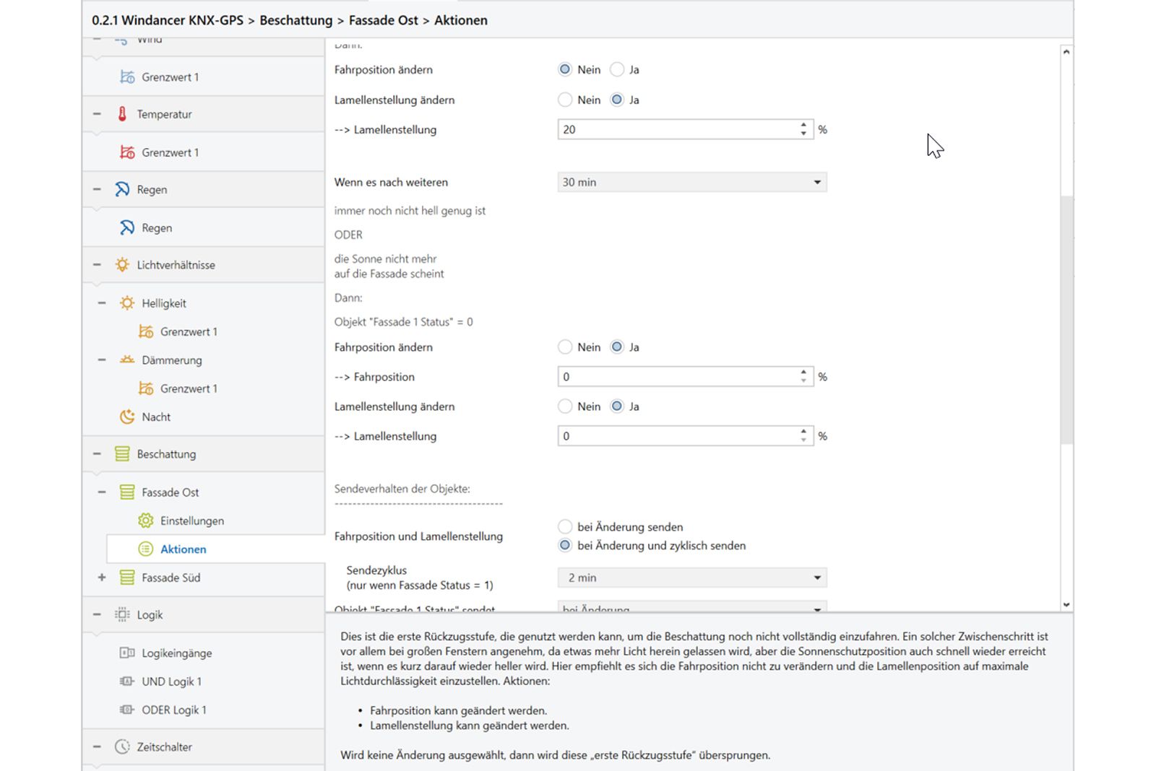Choose Nein for second Lamellenstellung ändern
The image size is (1156, 771).
click(565, 406)
